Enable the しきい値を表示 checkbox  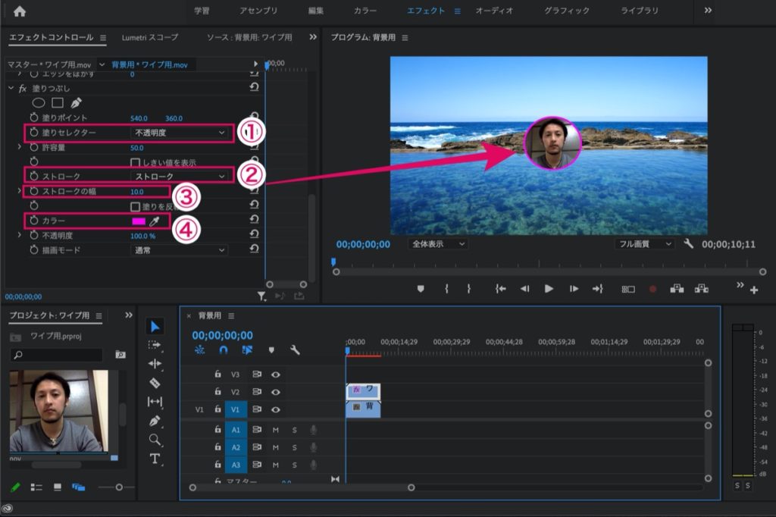135,162
